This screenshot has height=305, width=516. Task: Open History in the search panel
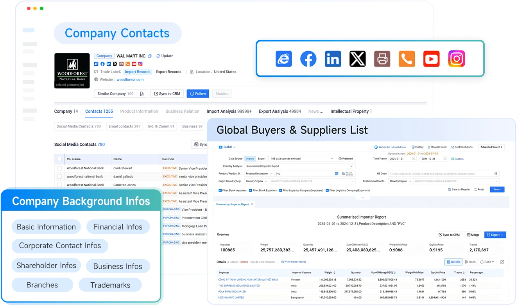pyautogui.click(x=417, y=147)
